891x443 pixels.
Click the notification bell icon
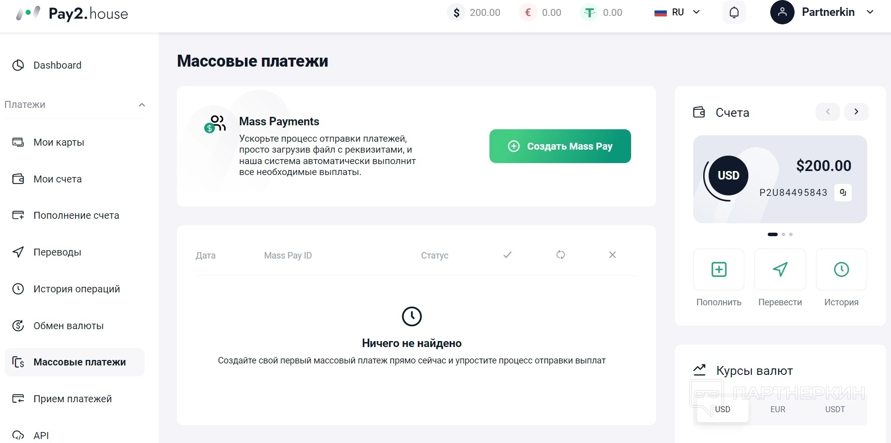coord(734,12)
